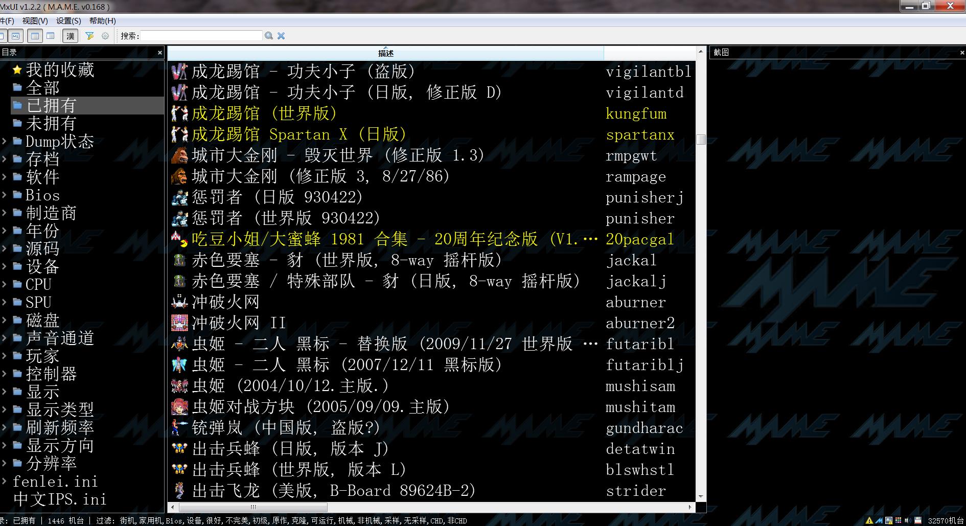Clear search with the blue X icon
Image resolution: width=966 pixels, height=526 pixels.
[x=281, y=36]
